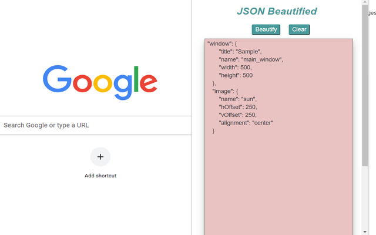Focus the Search Google or type a URL box
Screen dimensions: 376x235
(x=95, y=125)
